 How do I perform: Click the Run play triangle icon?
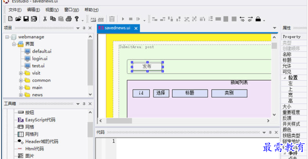[123, 19]
